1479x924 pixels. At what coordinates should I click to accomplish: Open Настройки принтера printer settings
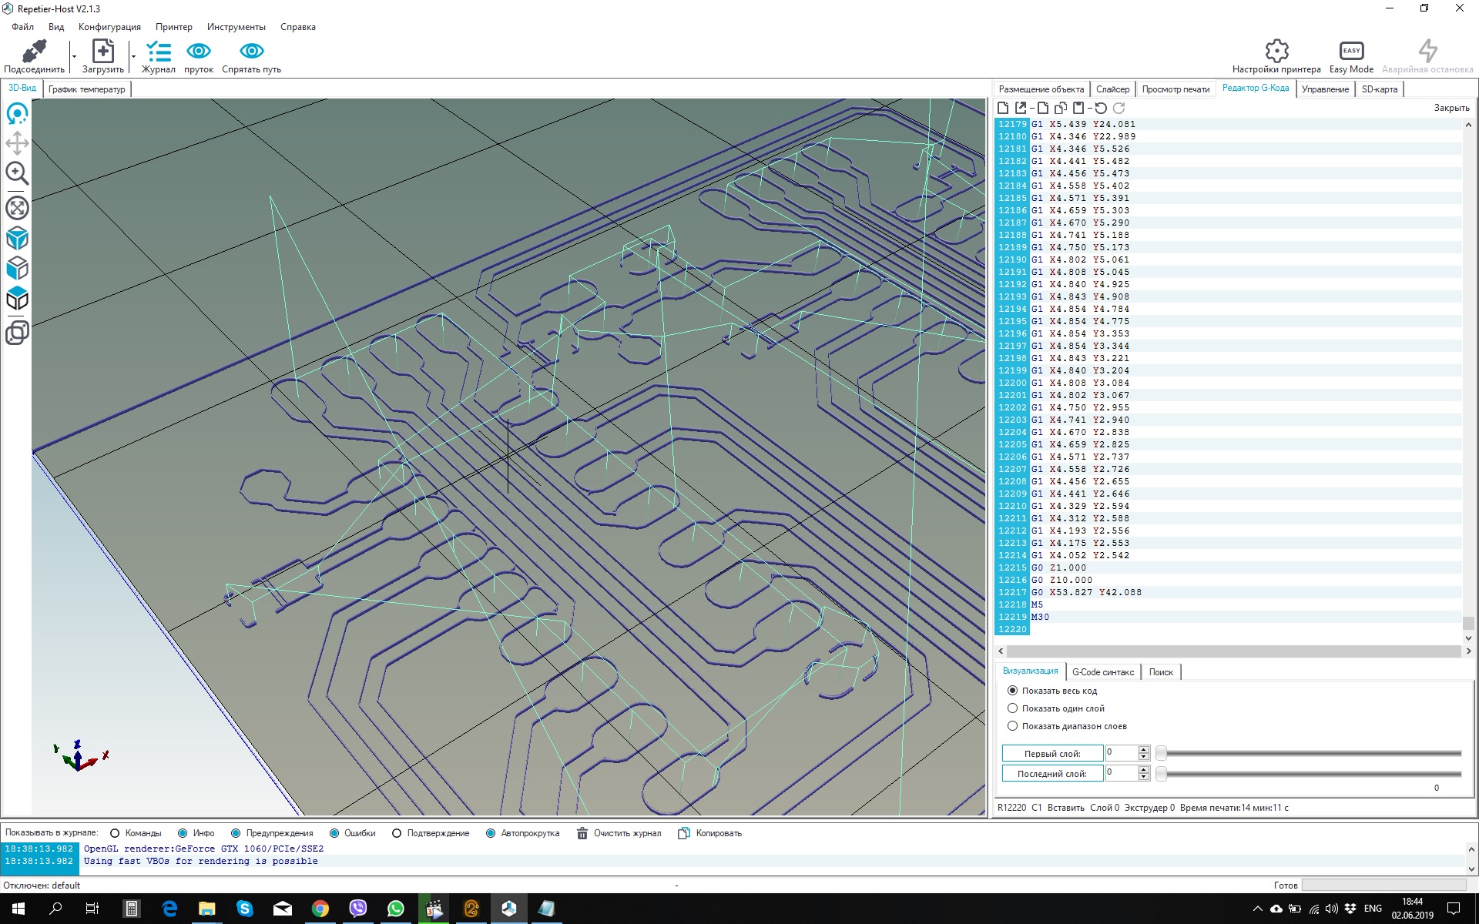[1276, 52]
